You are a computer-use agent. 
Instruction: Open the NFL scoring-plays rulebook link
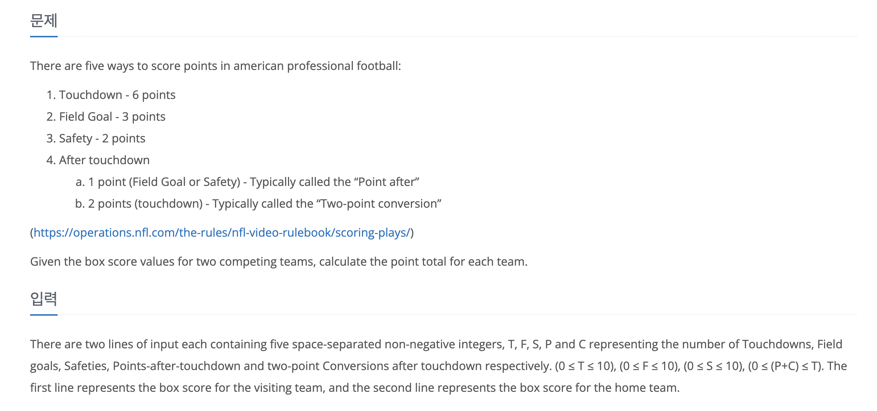click(222, 233)
